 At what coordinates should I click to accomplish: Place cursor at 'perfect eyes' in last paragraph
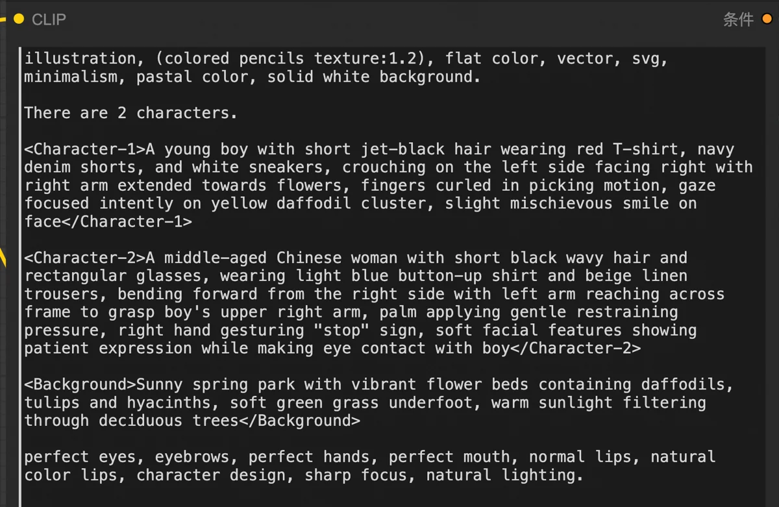pos(80,457)
